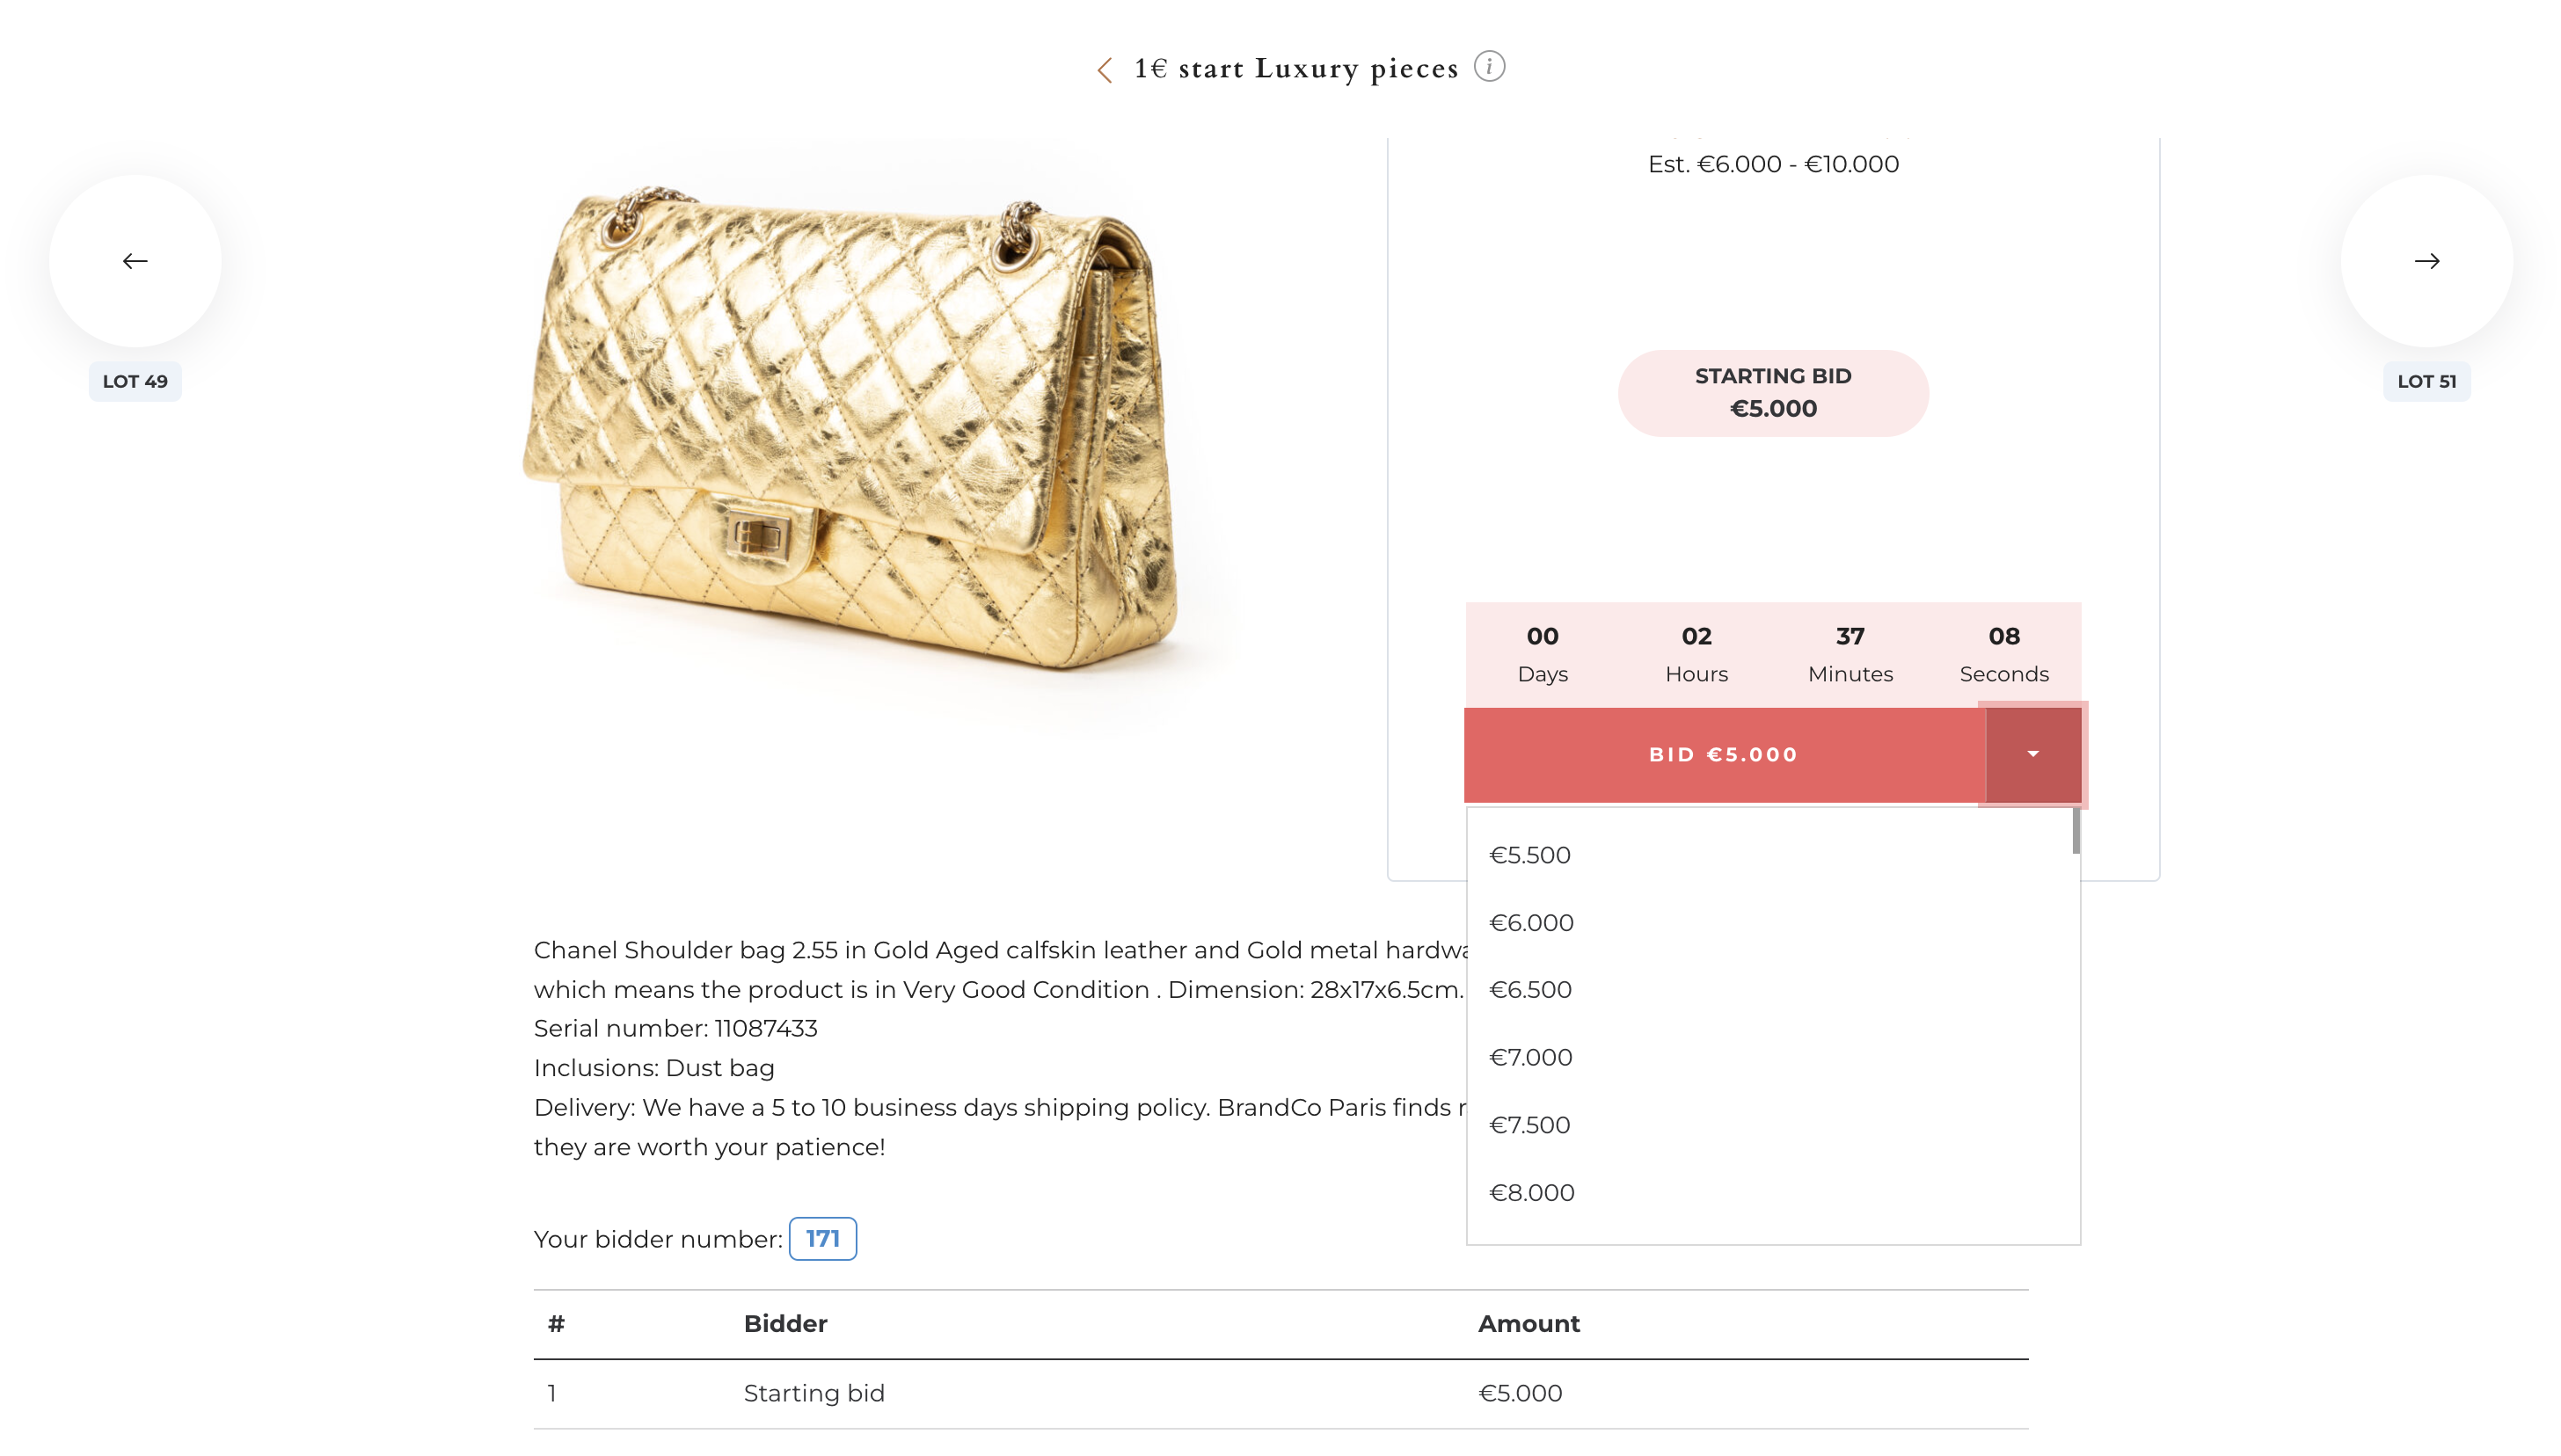Choose the €6.500 bid amount
The image size is (2561, 1456).
pos(1530,989)
